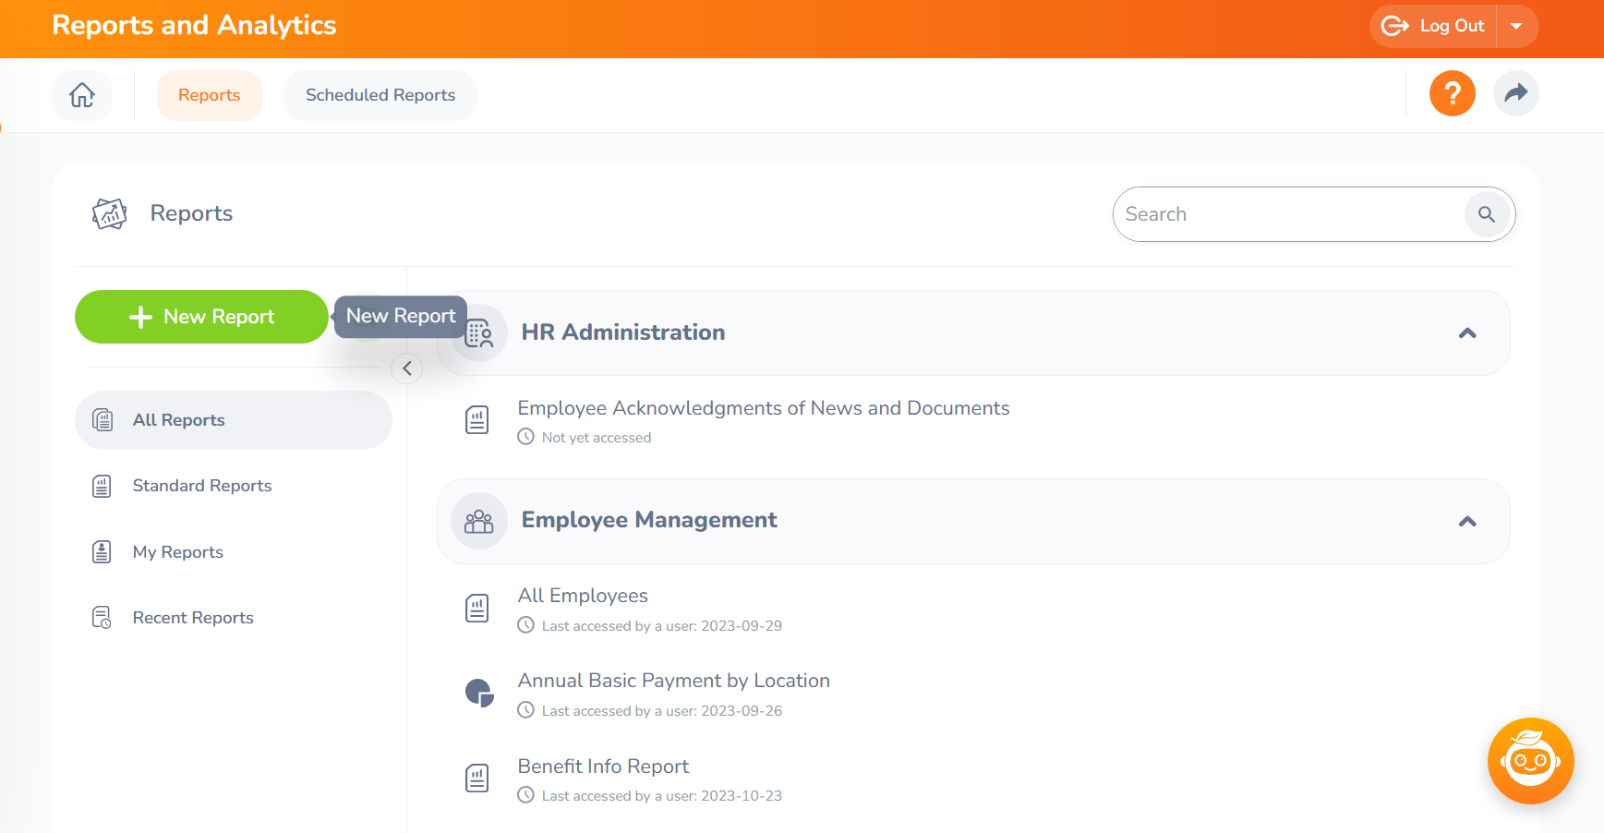The height and width of the screenshot is (833, 1604).
Task: Click the Annual Basic Payment pie chart icon
Action: click(x=478, y=693)
